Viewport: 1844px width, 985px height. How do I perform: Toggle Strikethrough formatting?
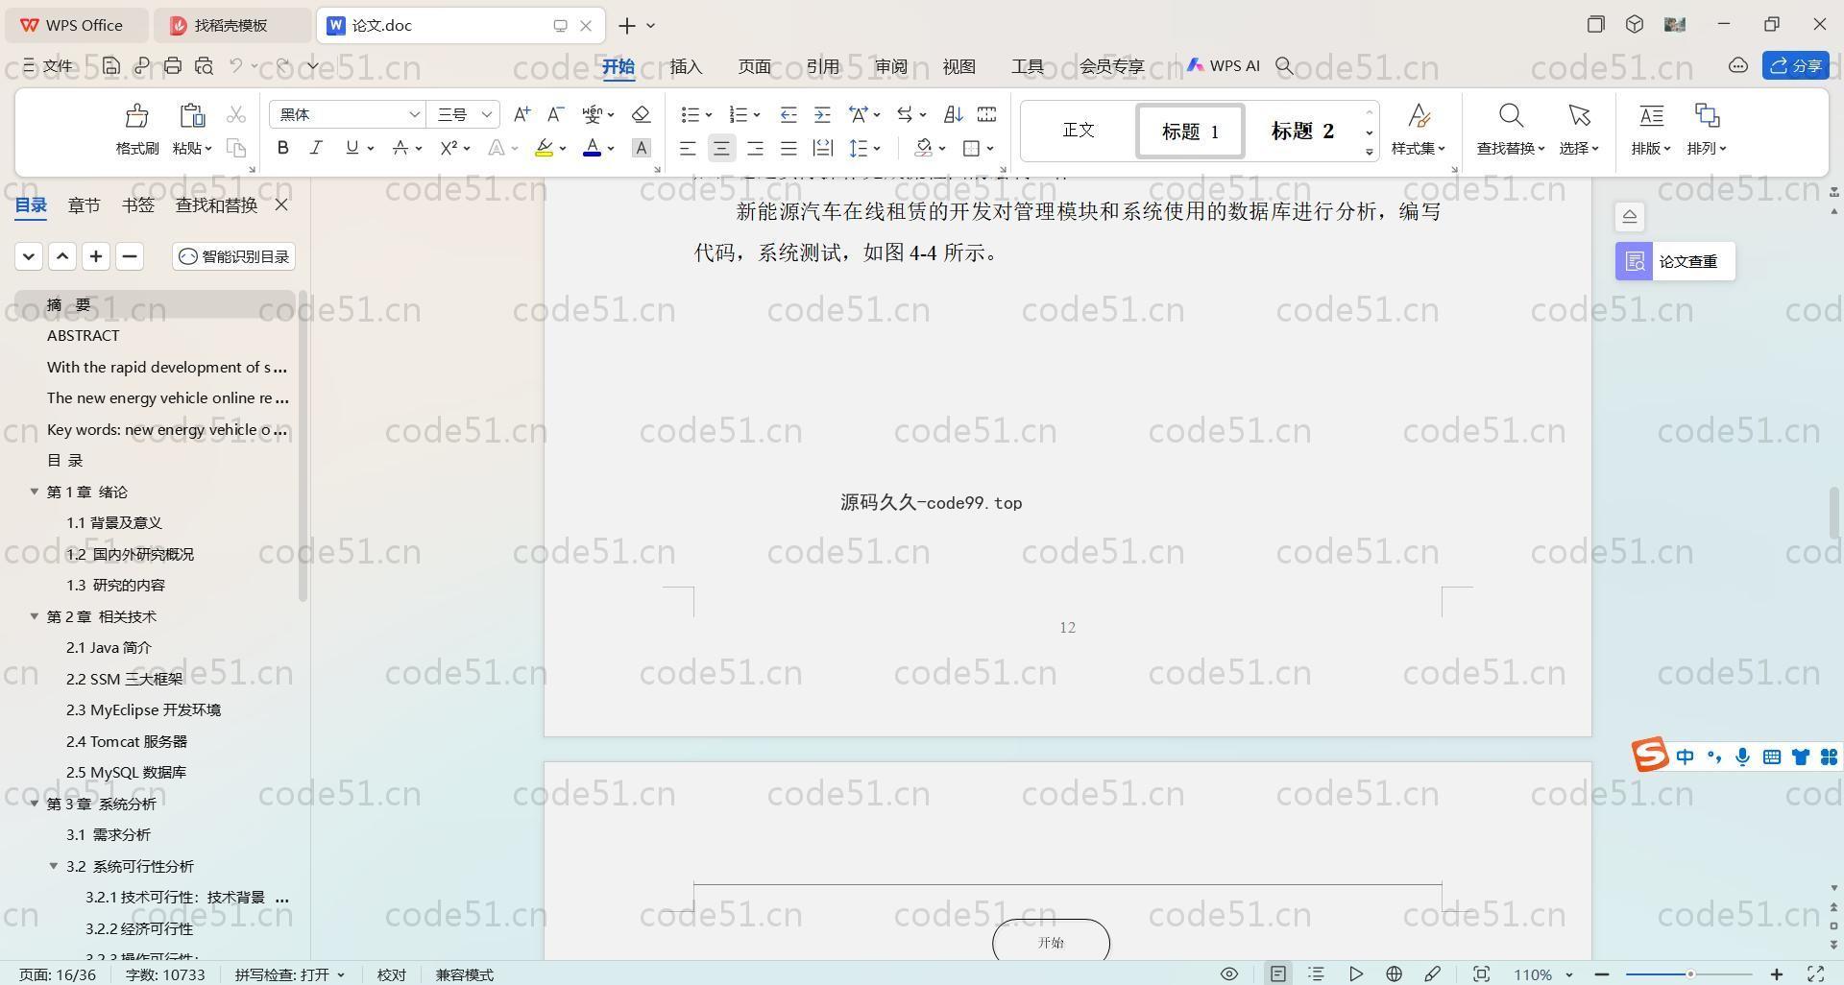pyautogui.click(x=400, y=148)
